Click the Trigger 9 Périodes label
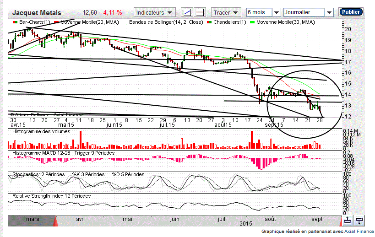The height and width of the screenshot is (237, 375). tap(94, 153)
